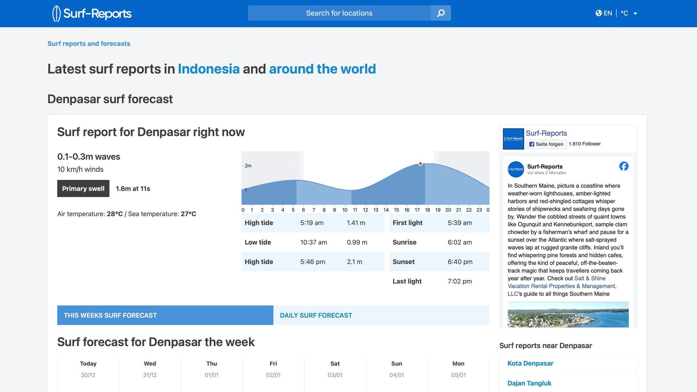Click the magnifying glass search button
The width and height of the screenshot is (697, 392).
pyautogui.click(x=441, y=13)
